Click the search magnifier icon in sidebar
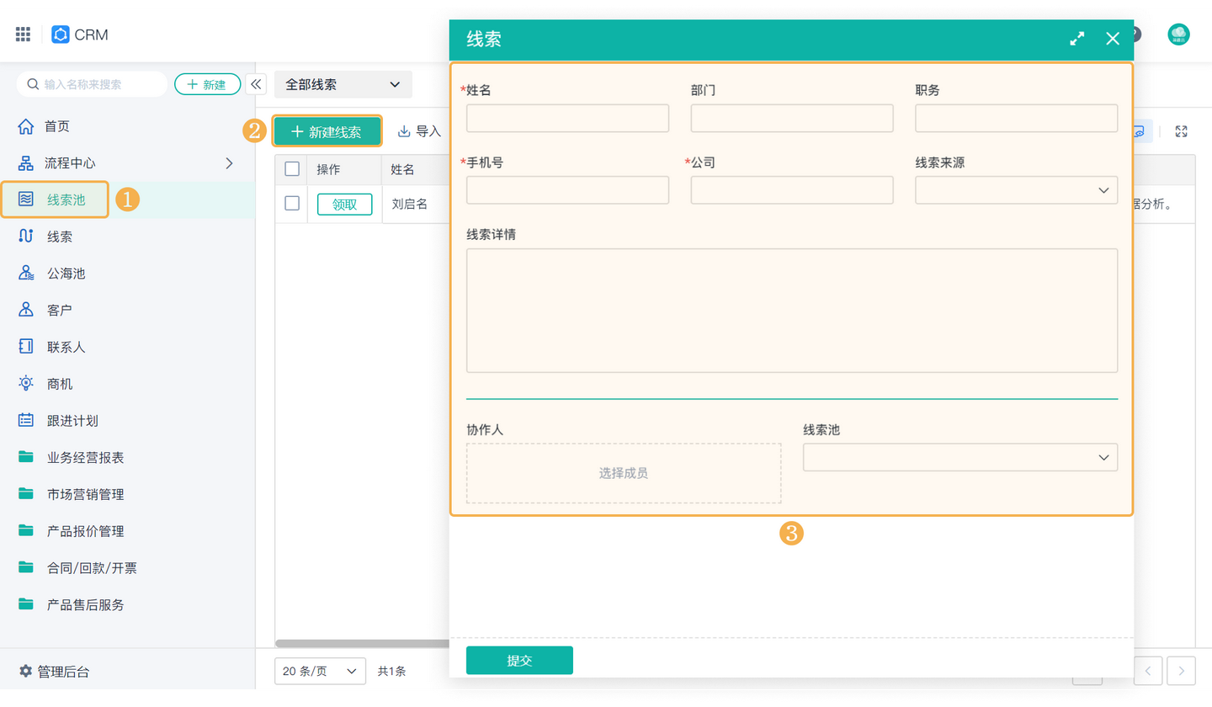This screenshot has width=1212, height=707. [33, 84]
